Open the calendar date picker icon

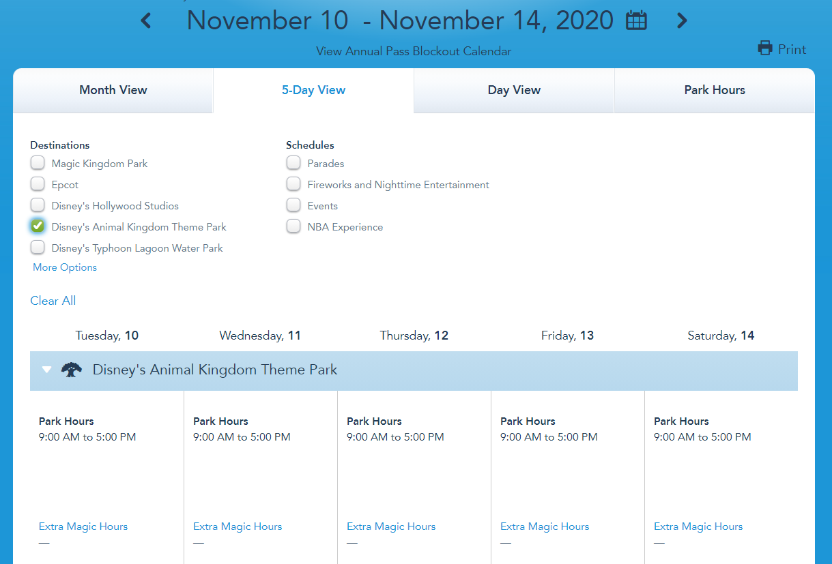coord(636,21)
